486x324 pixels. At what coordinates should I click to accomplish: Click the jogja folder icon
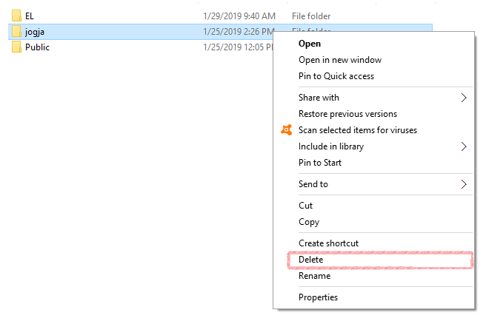click(16, 31)
